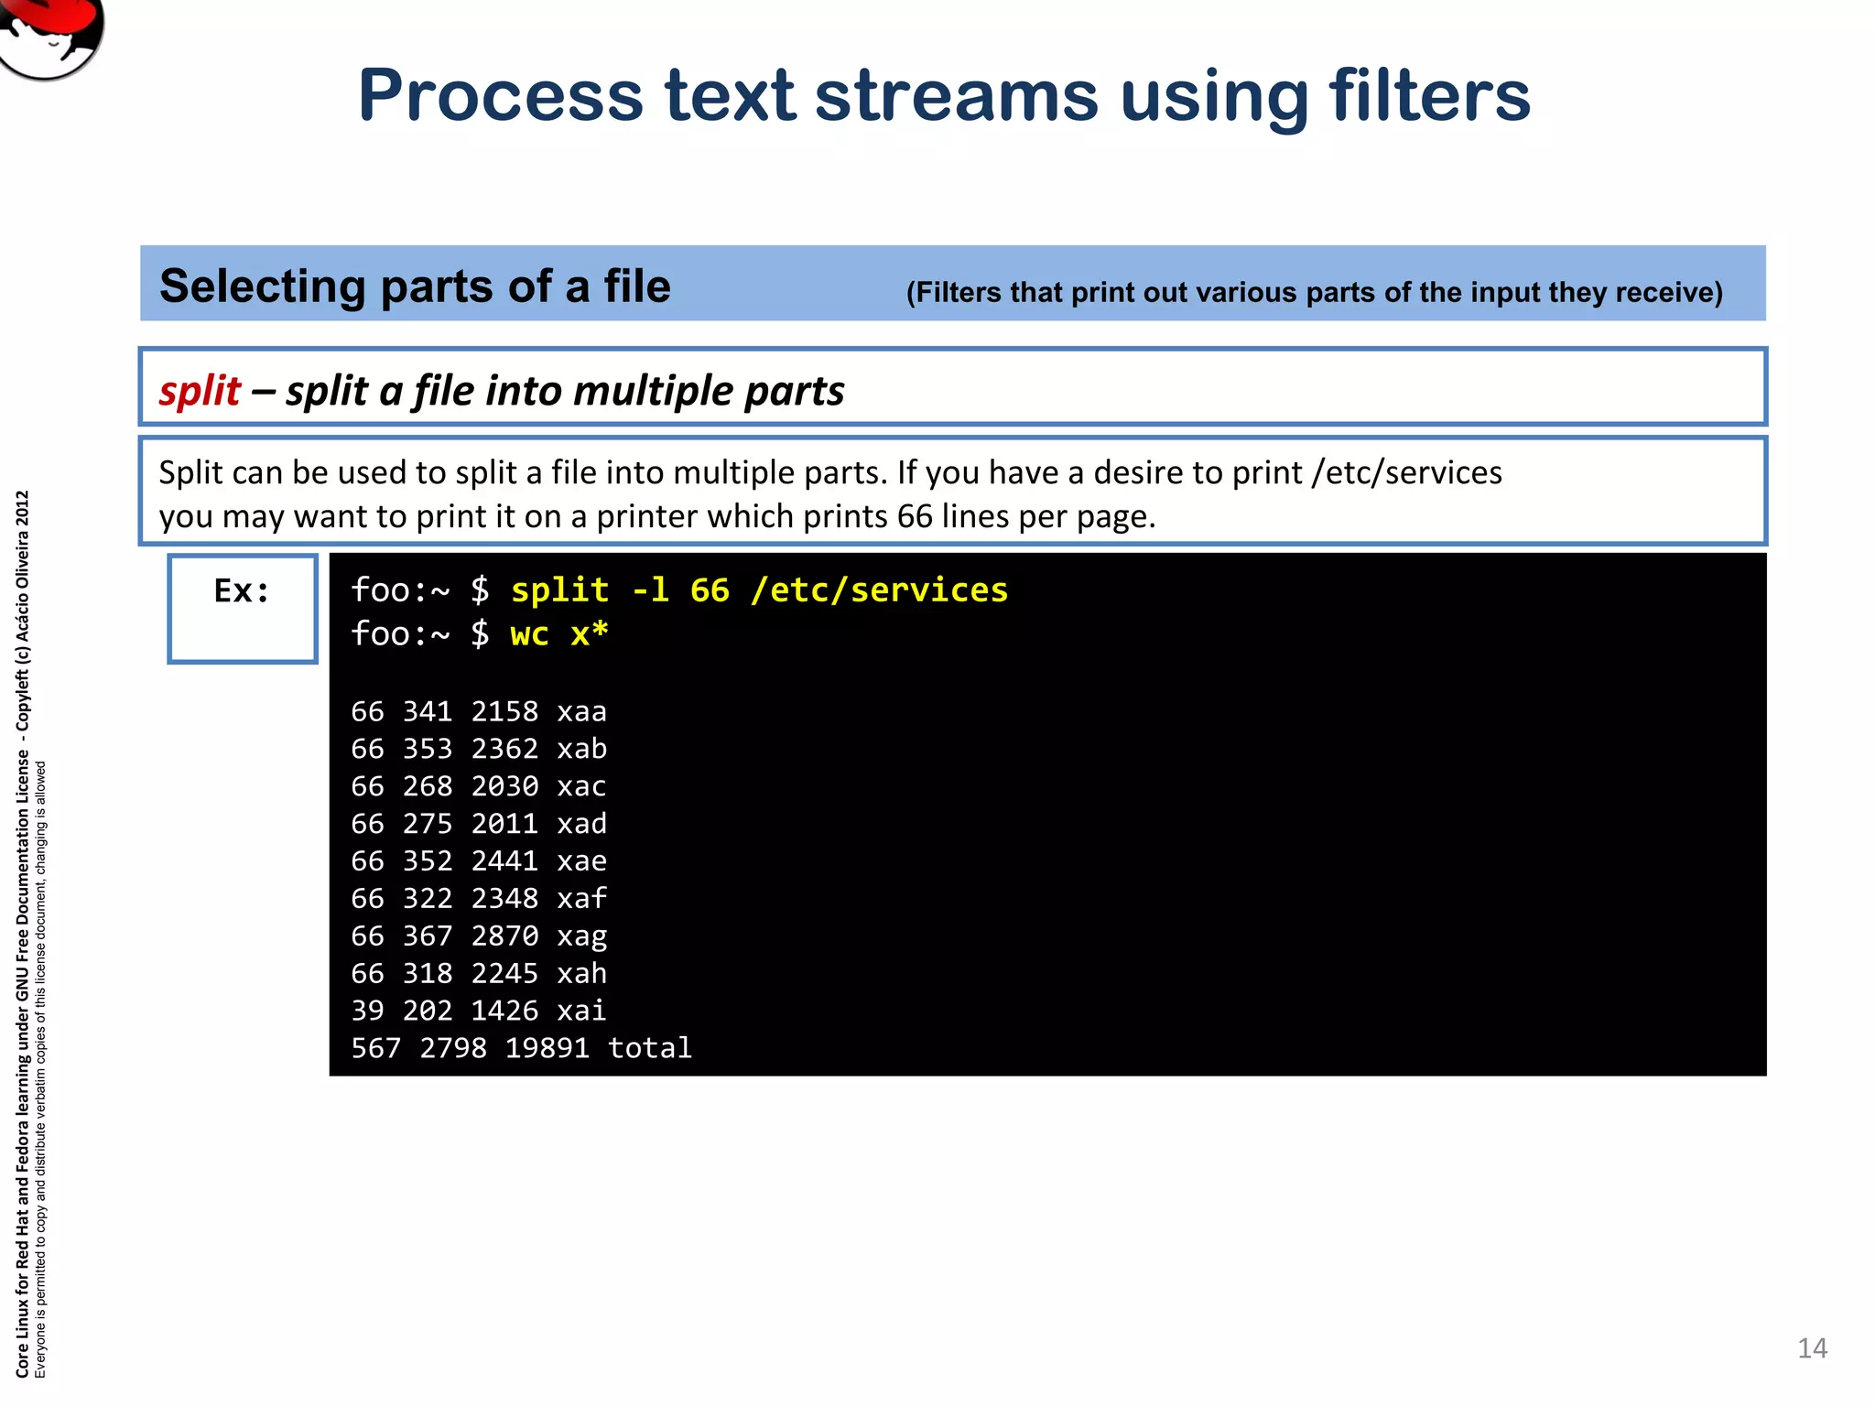Viewport: 1875px width, 1406px height.
Task: Click the Red Hat logo icon
Action: [50, 37]
